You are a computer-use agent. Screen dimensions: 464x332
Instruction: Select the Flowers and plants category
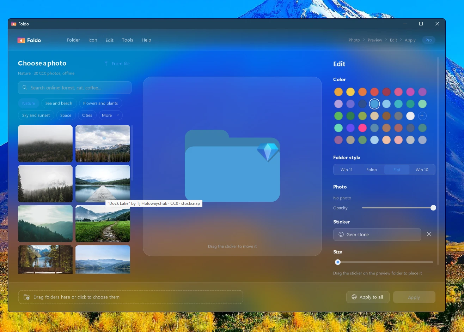(100, 103)
